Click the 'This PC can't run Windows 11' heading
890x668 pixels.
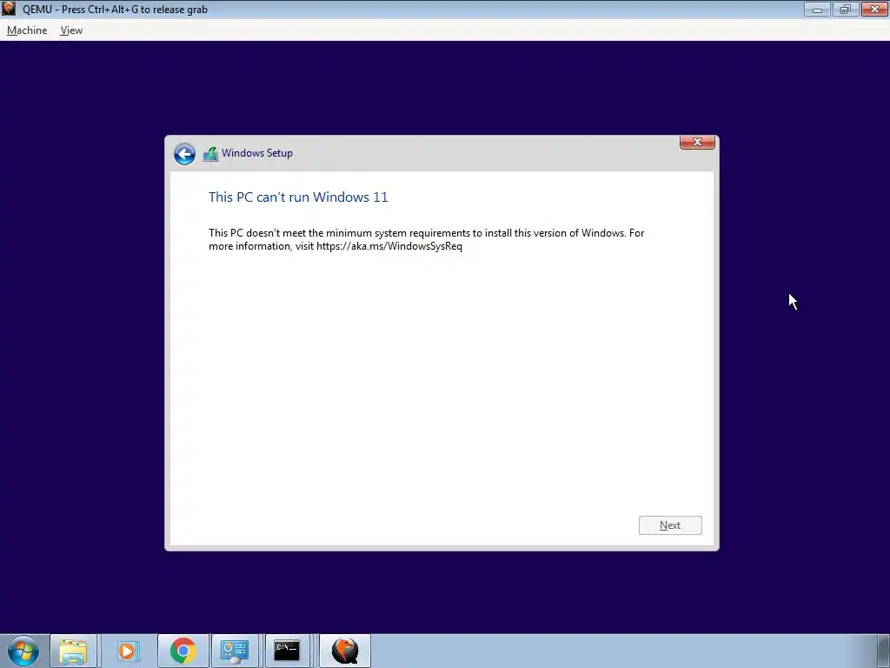(x=298, y=197)
